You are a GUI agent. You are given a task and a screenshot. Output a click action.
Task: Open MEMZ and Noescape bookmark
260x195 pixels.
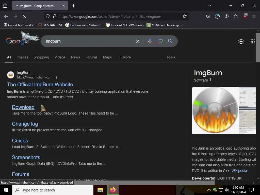[165, 25]
